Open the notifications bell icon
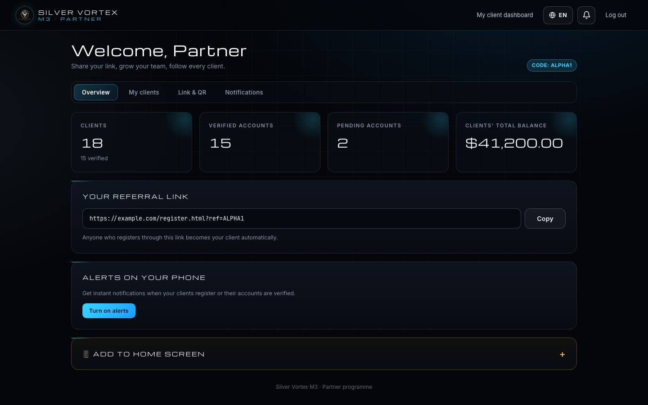Image resolution: width=648 pixels, height=405 pixels. (x=586, y=15)
